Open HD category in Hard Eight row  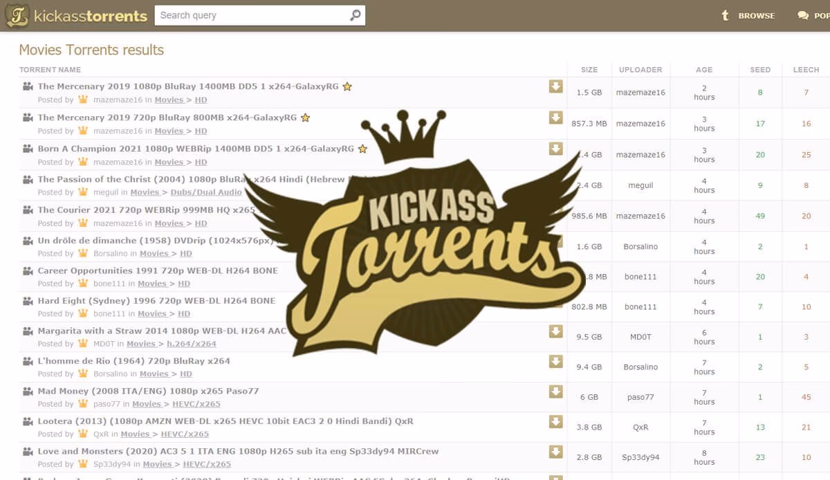pyautogui.click(x=184, y=314)
